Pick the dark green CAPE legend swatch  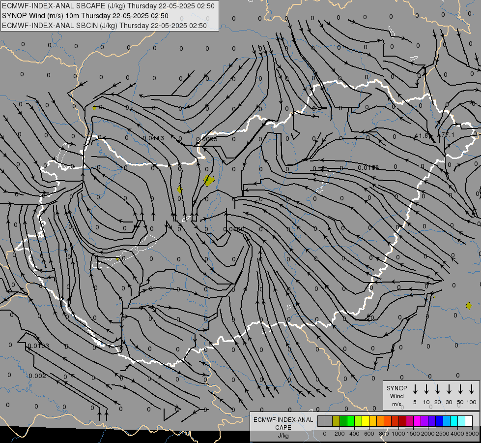(343, 421)
